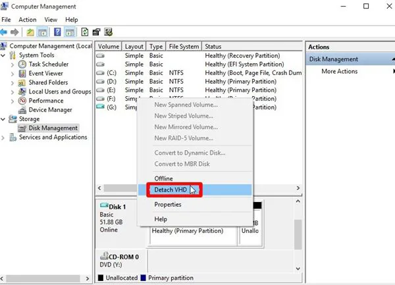Screen dimensions: 395x285
Task: Click the checklist toolbar icon beside Settings
Action: click(x=109, y=32)
